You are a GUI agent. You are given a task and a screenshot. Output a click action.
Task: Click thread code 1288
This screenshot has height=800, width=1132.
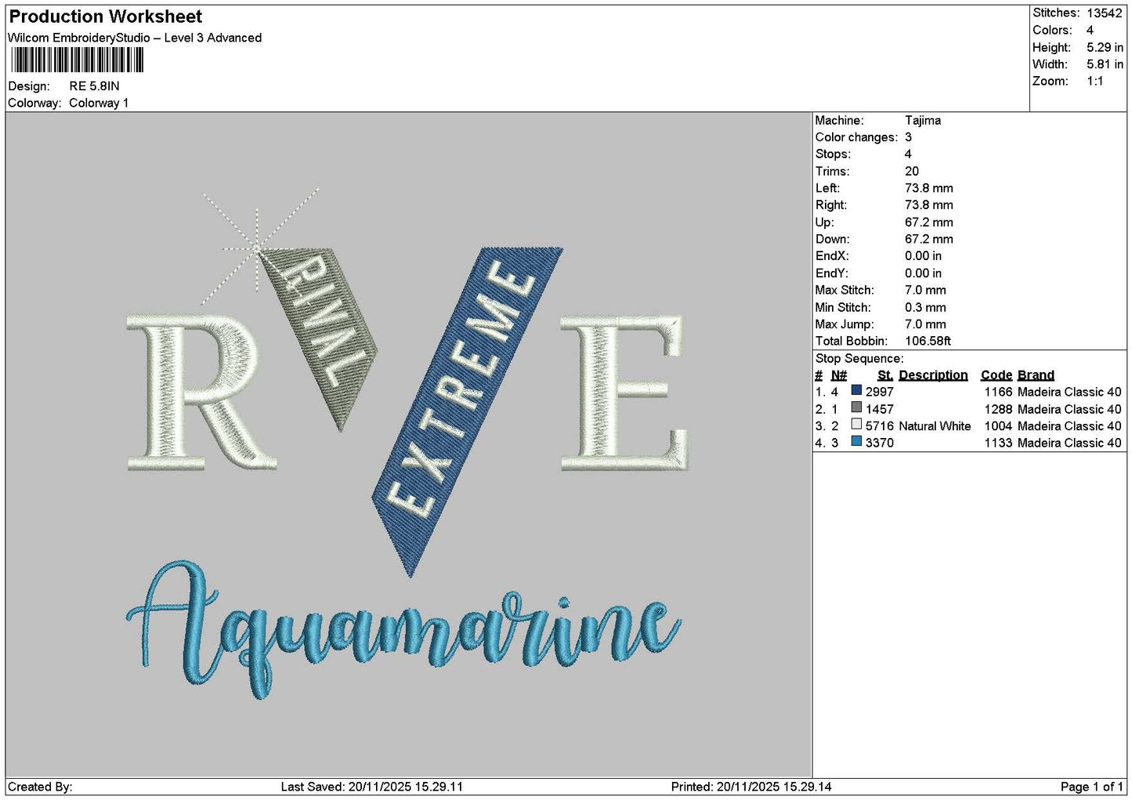click(x=998, y=409)
